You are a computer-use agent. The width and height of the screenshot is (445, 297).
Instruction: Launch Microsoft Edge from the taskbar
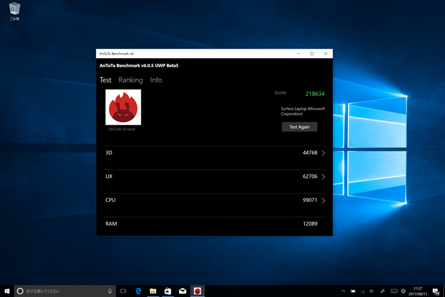(138, 291)
